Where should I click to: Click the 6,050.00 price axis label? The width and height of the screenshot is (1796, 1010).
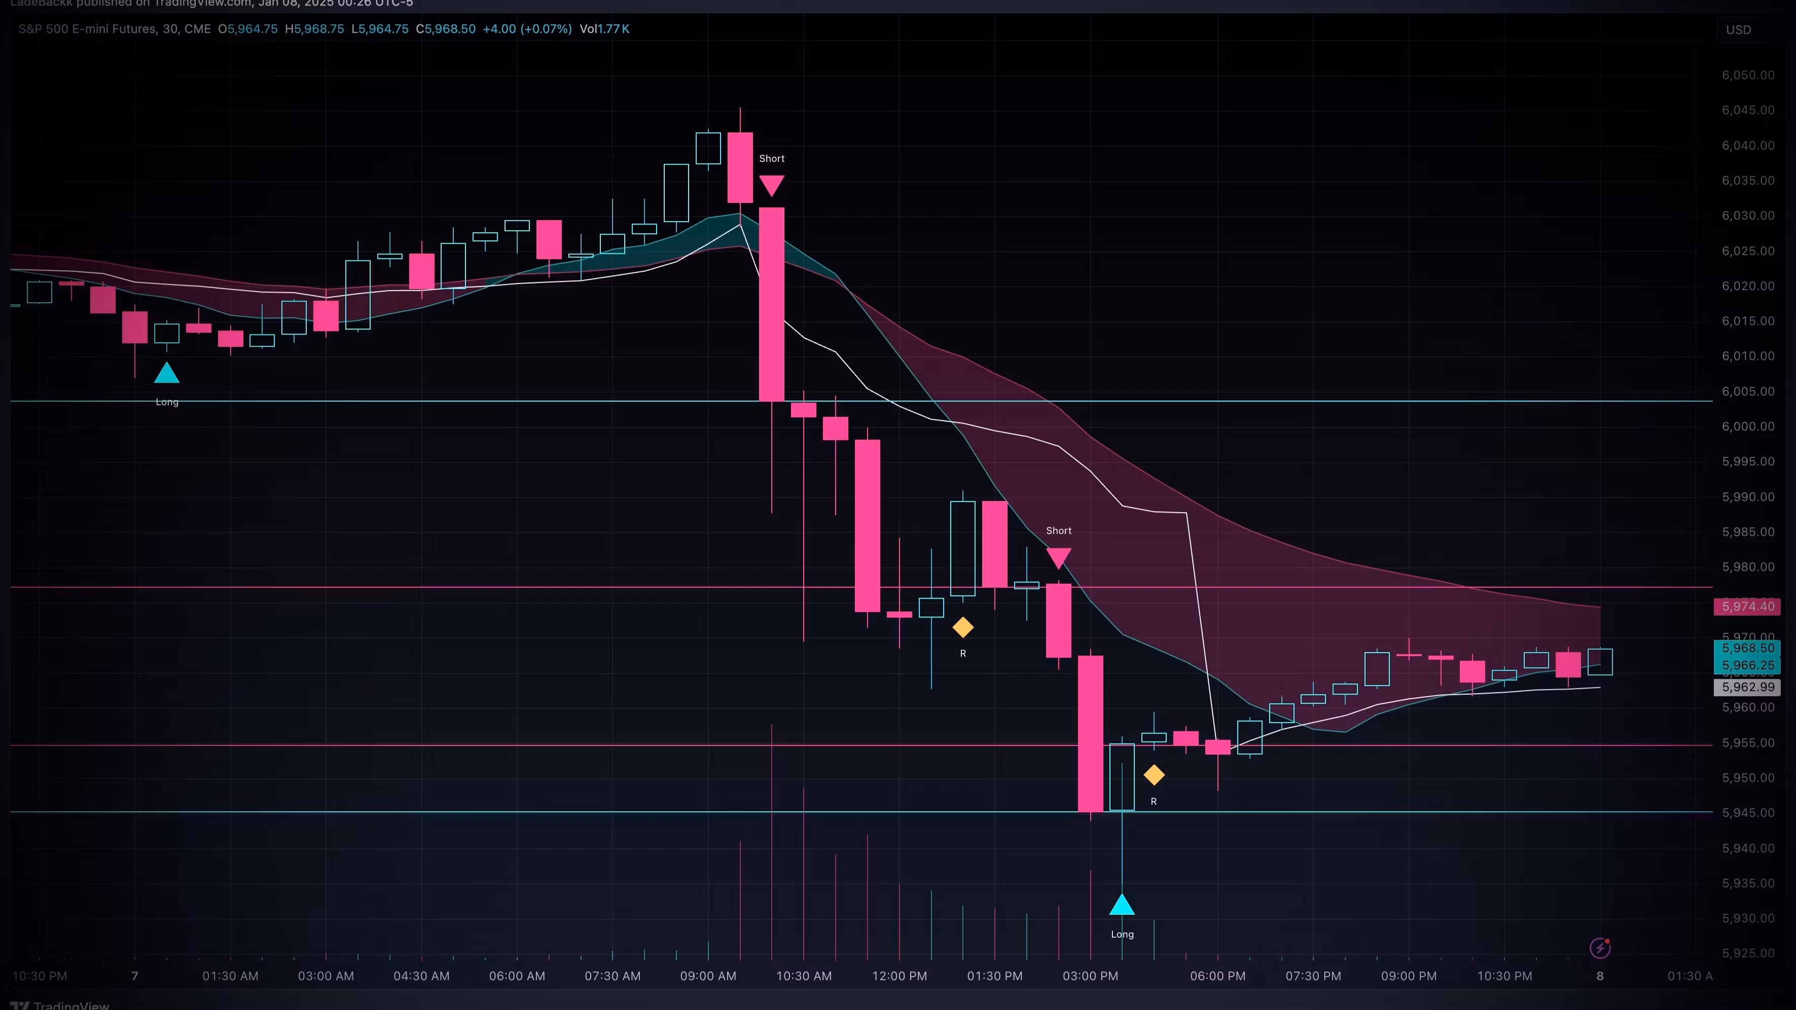click(1747, 75)
